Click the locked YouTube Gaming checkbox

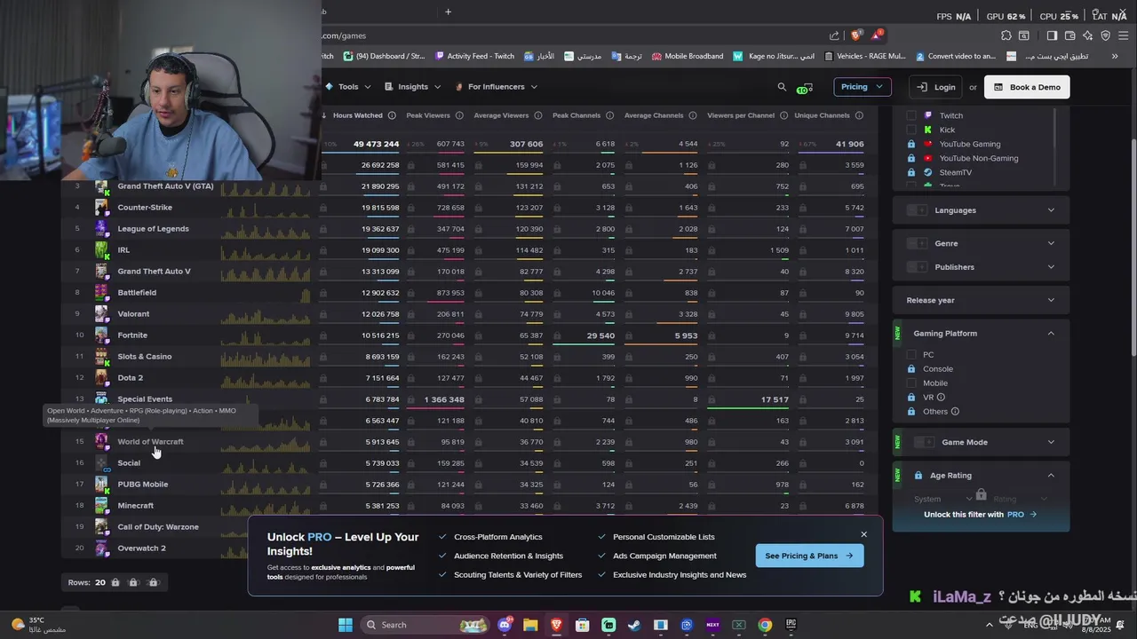910,144
